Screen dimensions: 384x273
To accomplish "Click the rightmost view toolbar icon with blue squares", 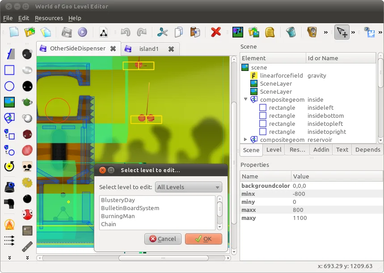I will (x=369, y=32).
